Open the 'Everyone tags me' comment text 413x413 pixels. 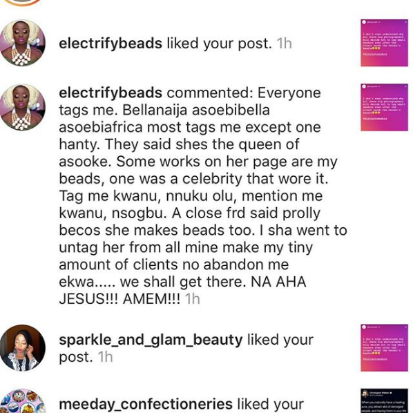203,195
